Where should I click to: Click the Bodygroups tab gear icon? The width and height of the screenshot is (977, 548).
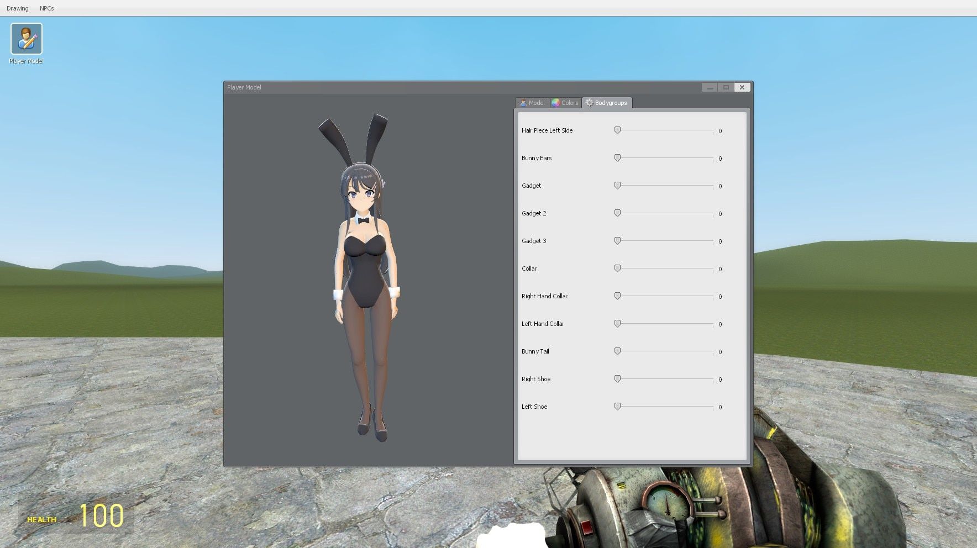coord(589,103)
